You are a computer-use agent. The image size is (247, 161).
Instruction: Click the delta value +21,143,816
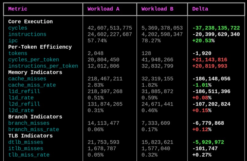pos(210,59)
